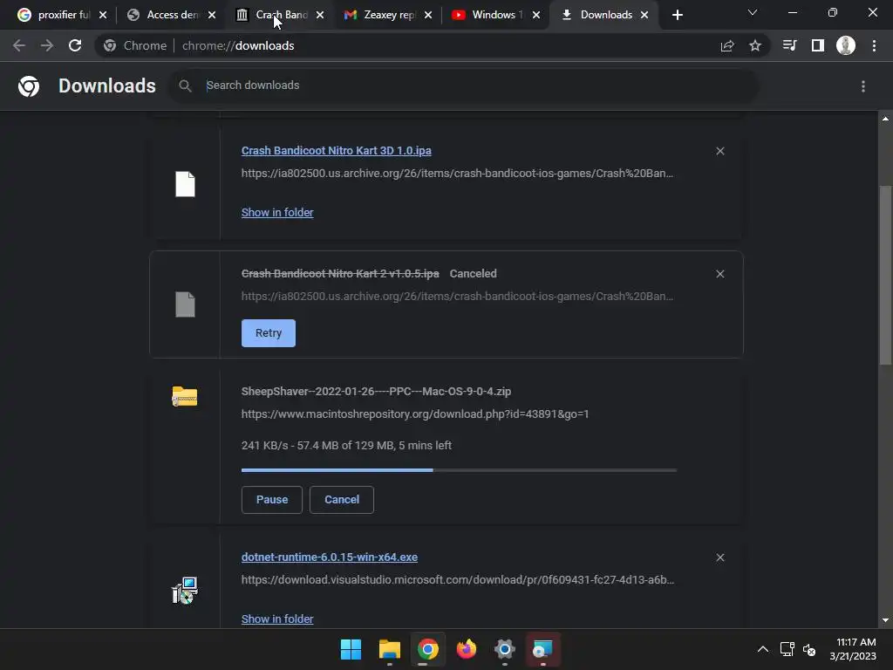Image resolution: width=893 pixels, height=670 pixels.
Task: Close the Zeaxey Gmail tab
Action: (428, 15)
